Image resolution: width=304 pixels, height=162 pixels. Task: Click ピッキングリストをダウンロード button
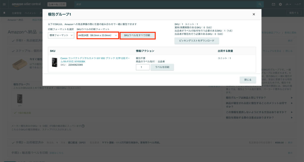tap(197, 41)
